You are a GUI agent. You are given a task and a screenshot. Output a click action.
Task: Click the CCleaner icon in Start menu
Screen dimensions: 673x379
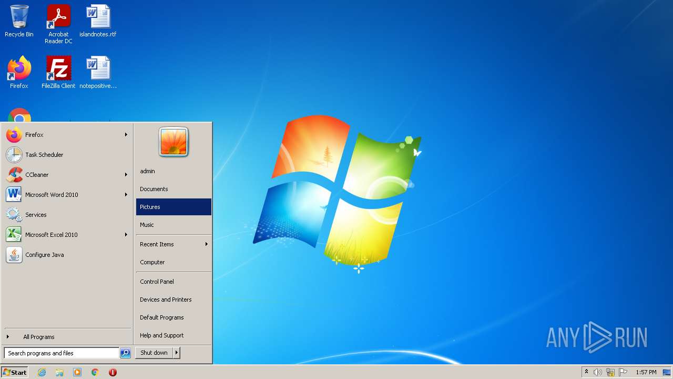point(14,175)
